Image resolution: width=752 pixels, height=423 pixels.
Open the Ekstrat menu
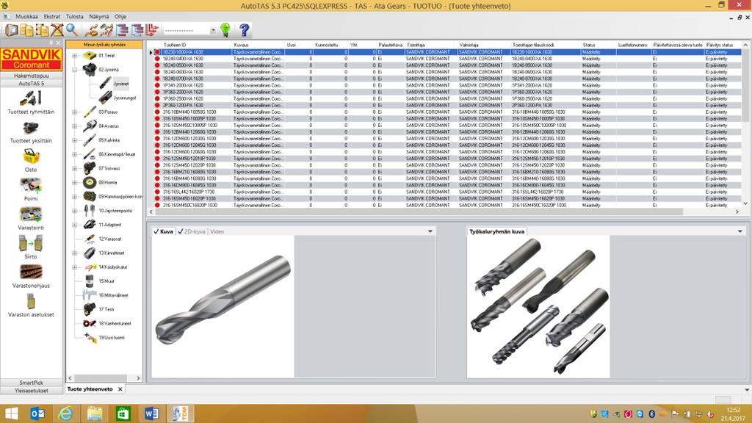point(52,16)
